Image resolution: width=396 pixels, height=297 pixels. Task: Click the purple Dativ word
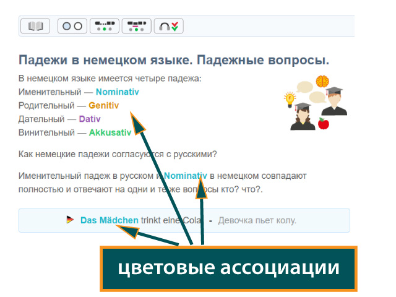click(89, 119)
